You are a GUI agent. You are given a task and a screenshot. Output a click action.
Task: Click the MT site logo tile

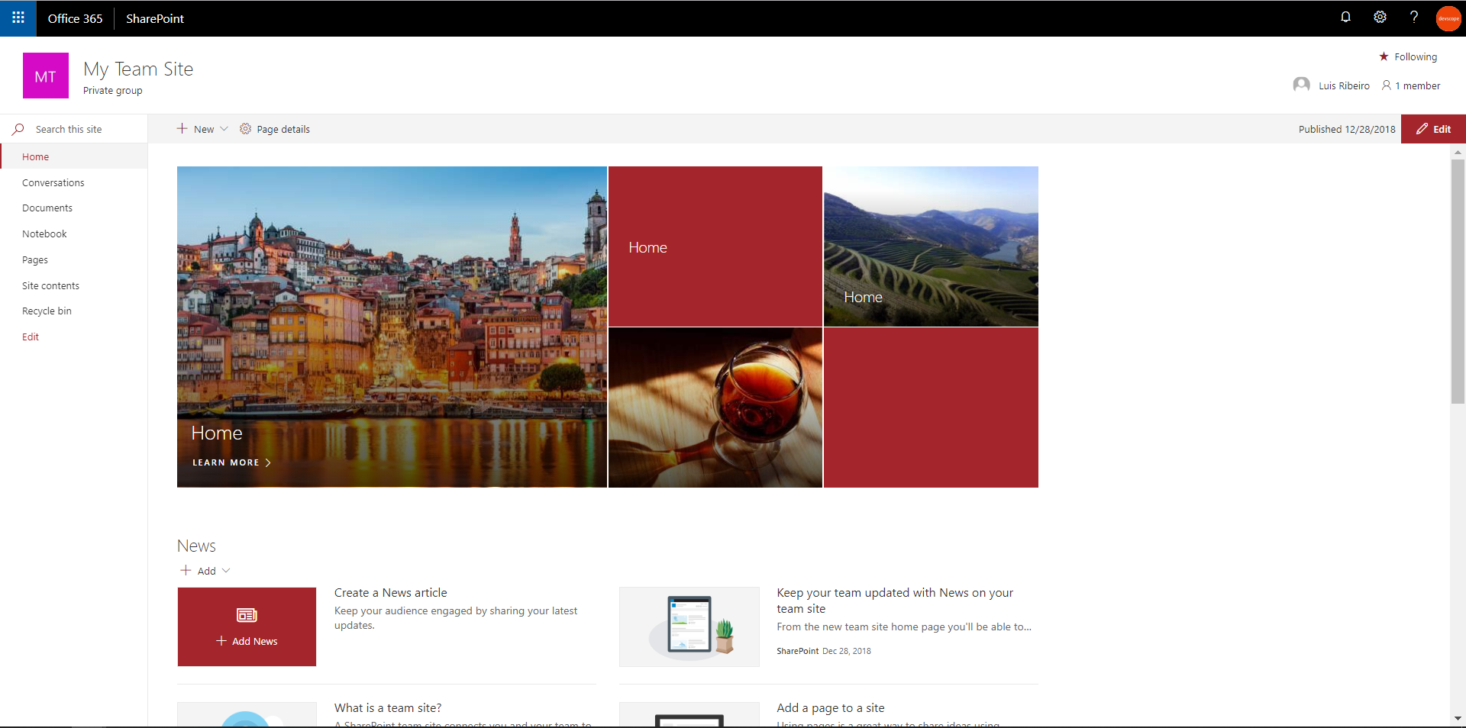coord(45,75)
